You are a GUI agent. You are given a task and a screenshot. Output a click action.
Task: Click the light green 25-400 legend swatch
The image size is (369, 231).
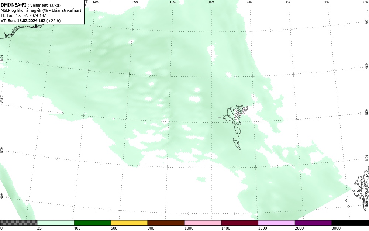56,223
